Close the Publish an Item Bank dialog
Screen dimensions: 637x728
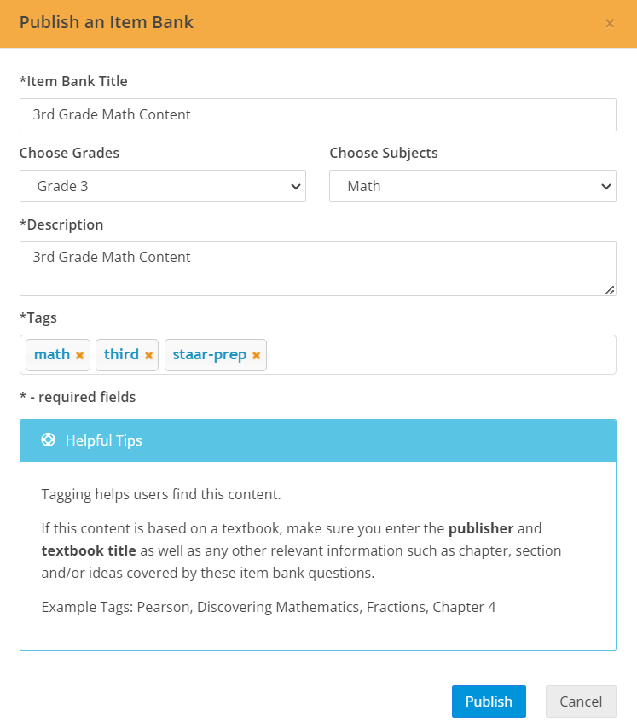coord(610,23)
